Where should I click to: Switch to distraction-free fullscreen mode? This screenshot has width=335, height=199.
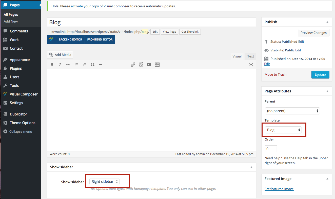coord(251,65)
